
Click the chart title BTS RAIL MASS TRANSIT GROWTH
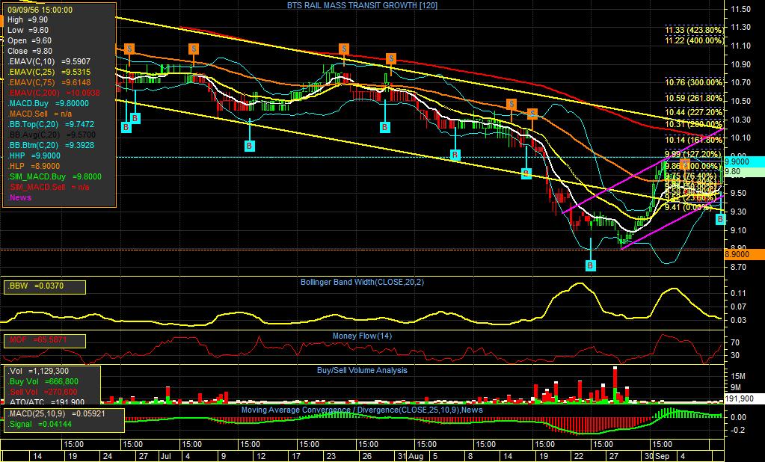(362, 5)
